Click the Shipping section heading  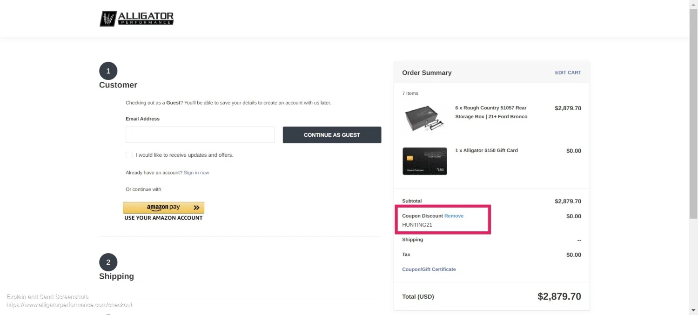coord(116,276)
